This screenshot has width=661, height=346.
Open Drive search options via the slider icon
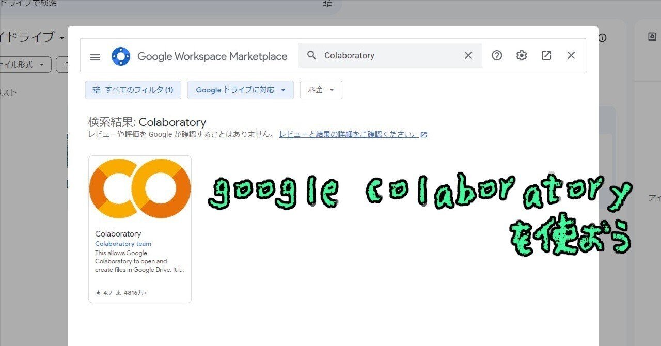pos(327,4)
